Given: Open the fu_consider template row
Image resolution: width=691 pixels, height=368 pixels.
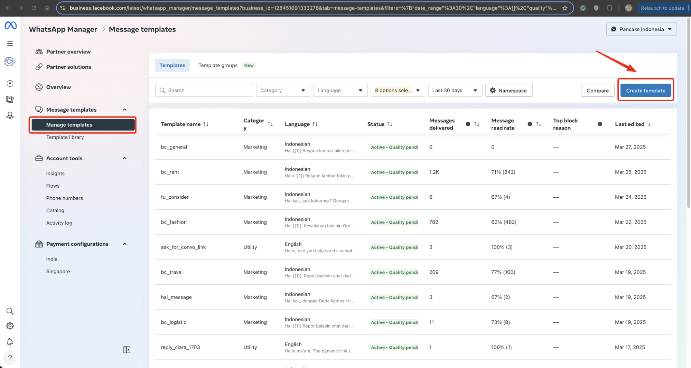Looking at the screenshot, I should (413, 197).
